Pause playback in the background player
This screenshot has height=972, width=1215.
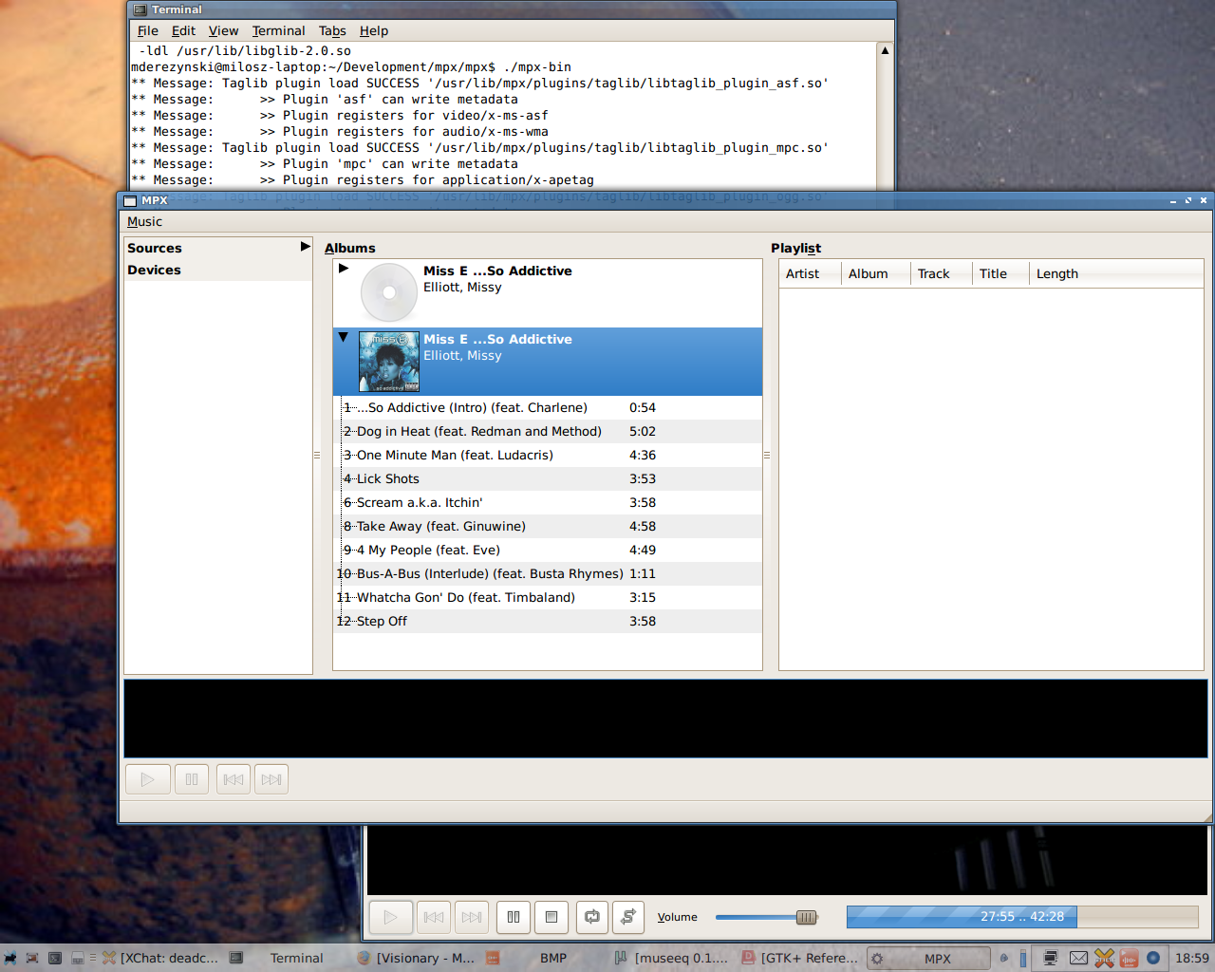pyautogui.click(x=514, y=917)
